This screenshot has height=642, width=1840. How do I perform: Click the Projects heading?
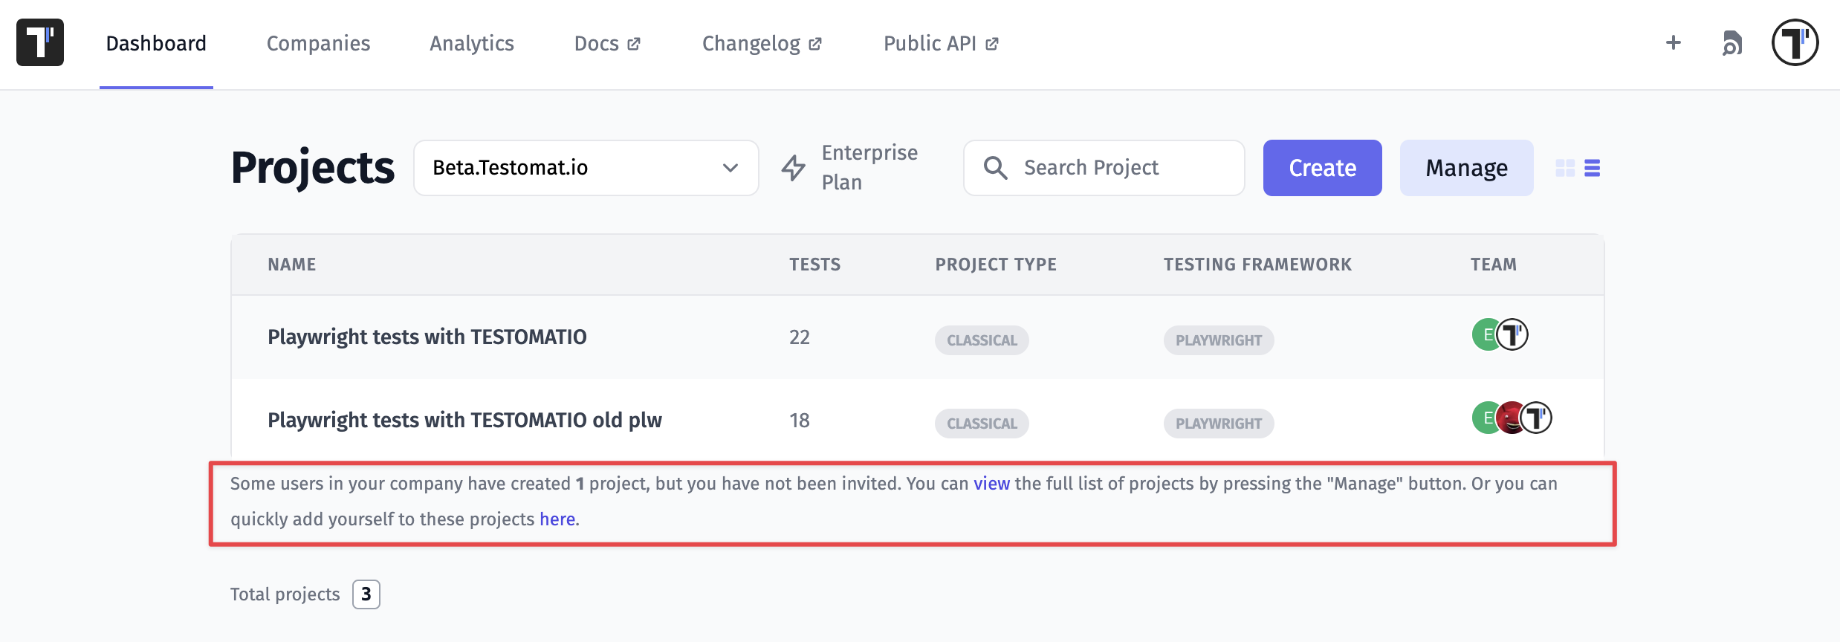tap(313, 168)
